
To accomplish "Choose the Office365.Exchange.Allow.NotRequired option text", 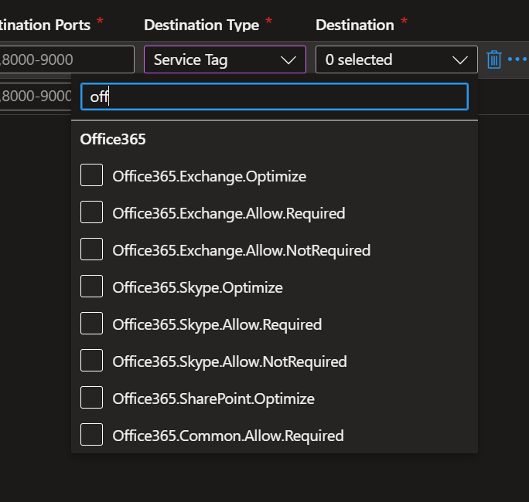I will click(x=241, y=250).
